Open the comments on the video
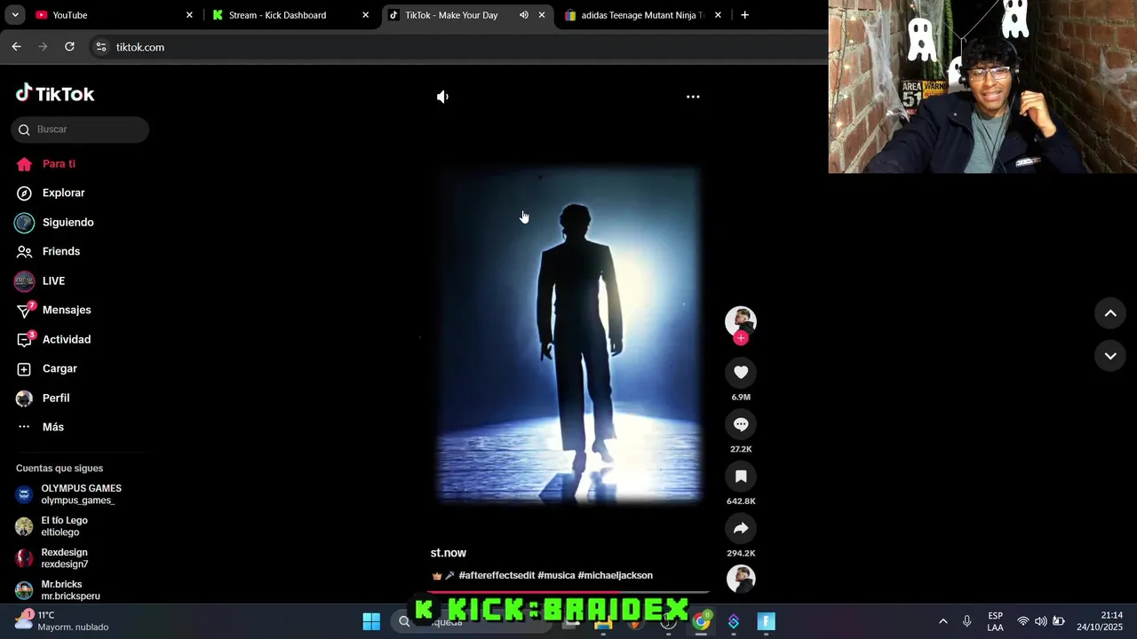Screen dimensions: 1137x639 click(741, 425)
